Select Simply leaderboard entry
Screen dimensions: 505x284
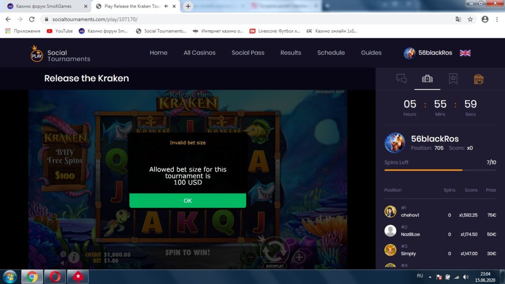pos(440,250)
